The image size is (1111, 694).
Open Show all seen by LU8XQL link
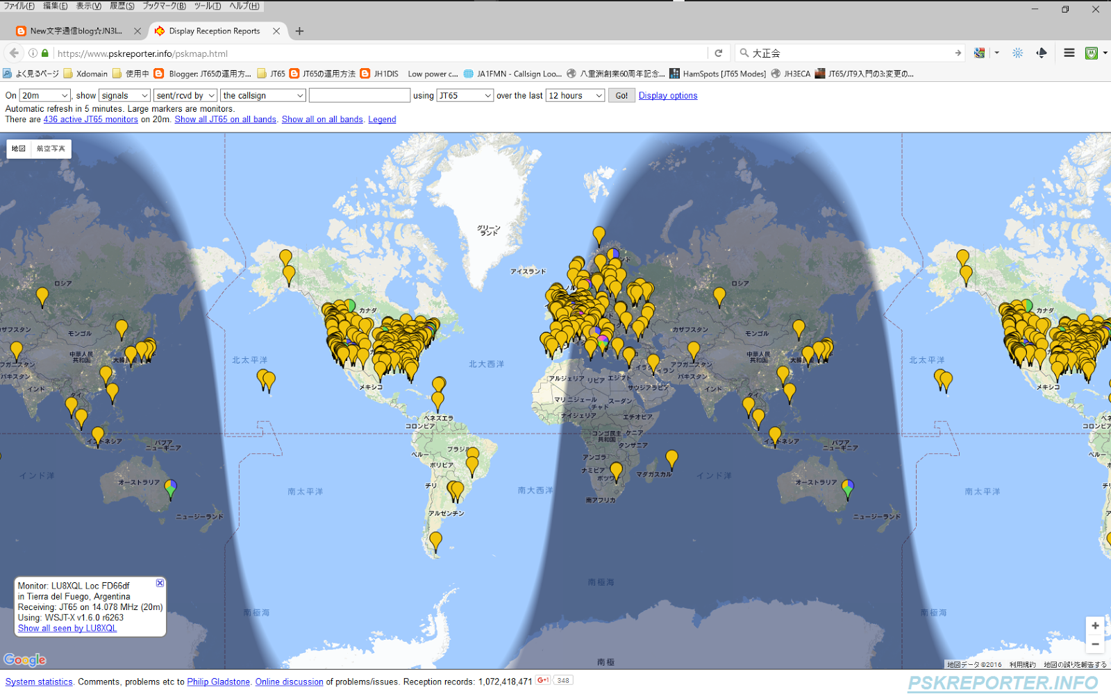[x=67, y=628]
